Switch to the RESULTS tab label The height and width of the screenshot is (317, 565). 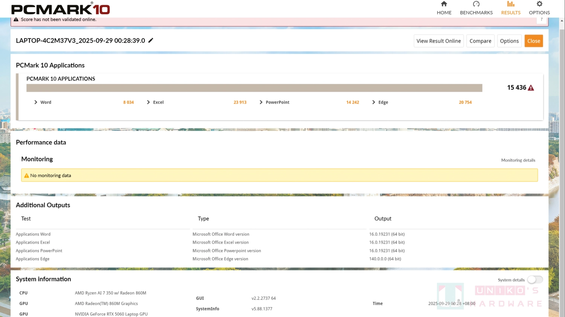511,13
